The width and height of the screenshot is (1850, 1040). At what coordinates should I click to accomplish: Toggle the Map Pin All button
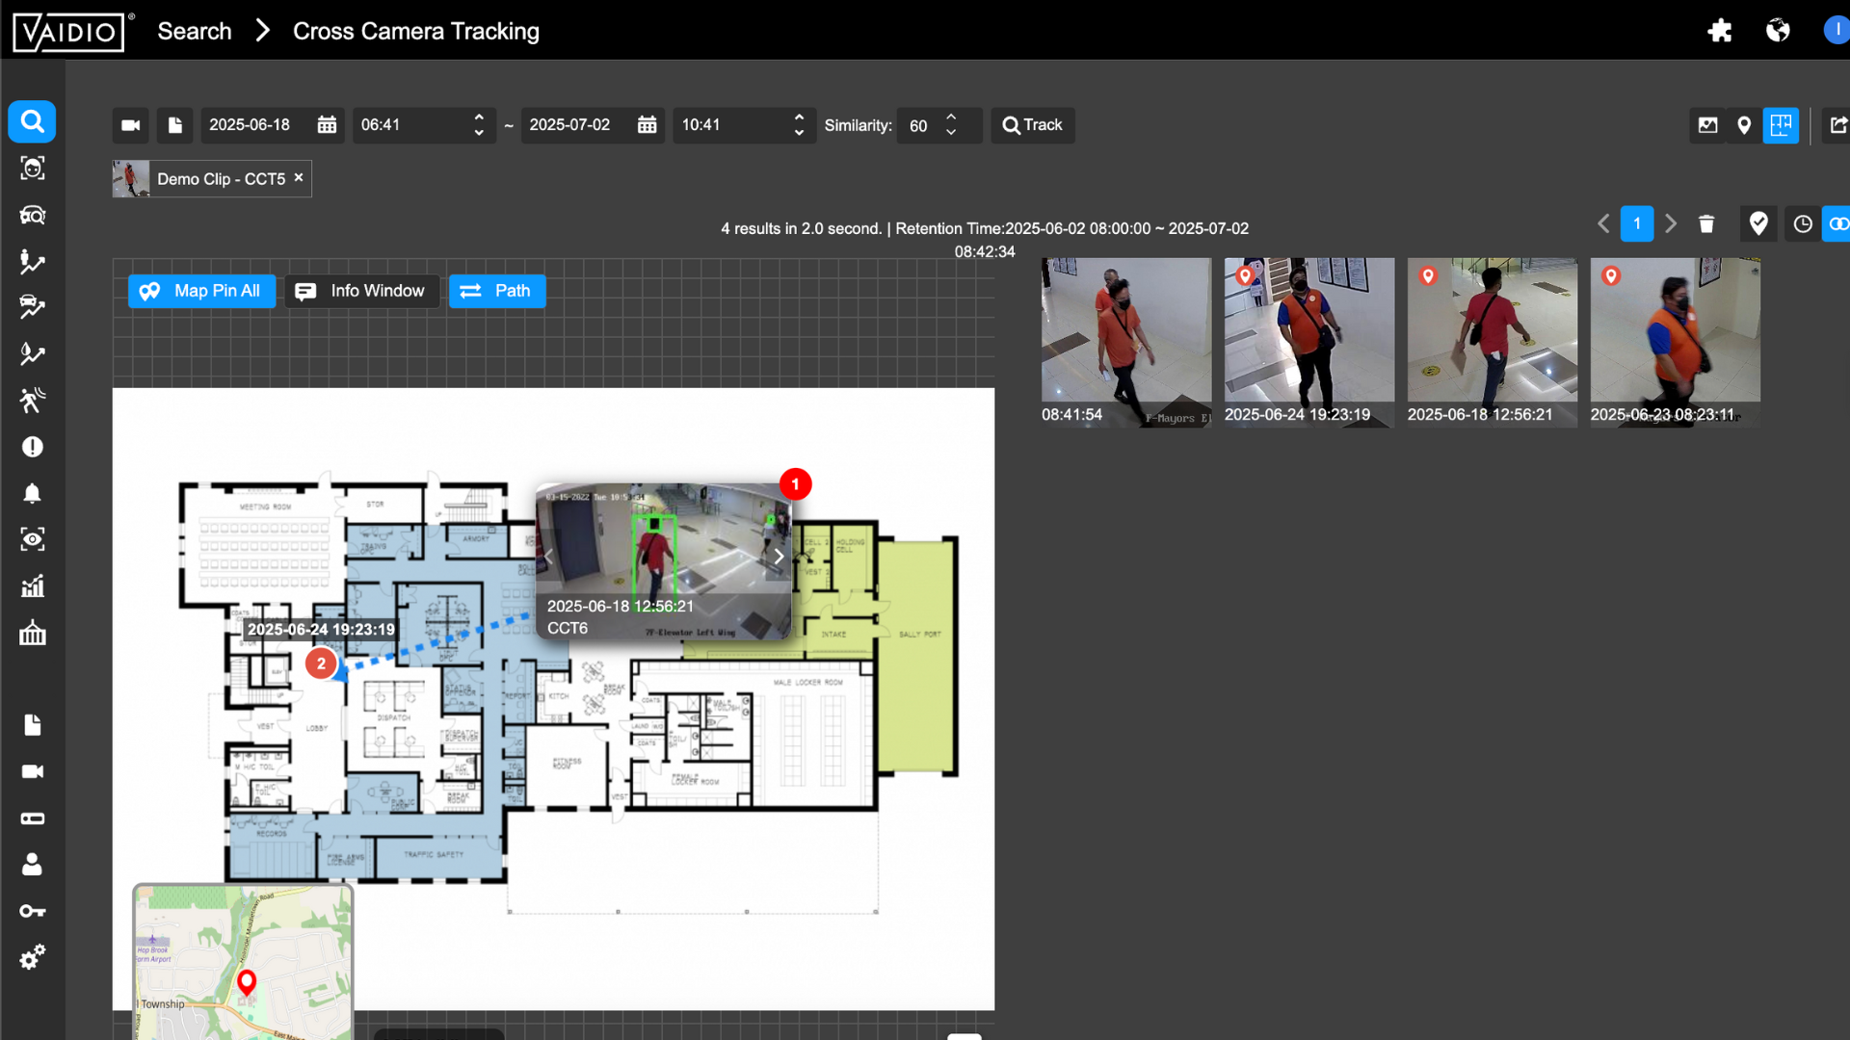(x=201, y=291)
